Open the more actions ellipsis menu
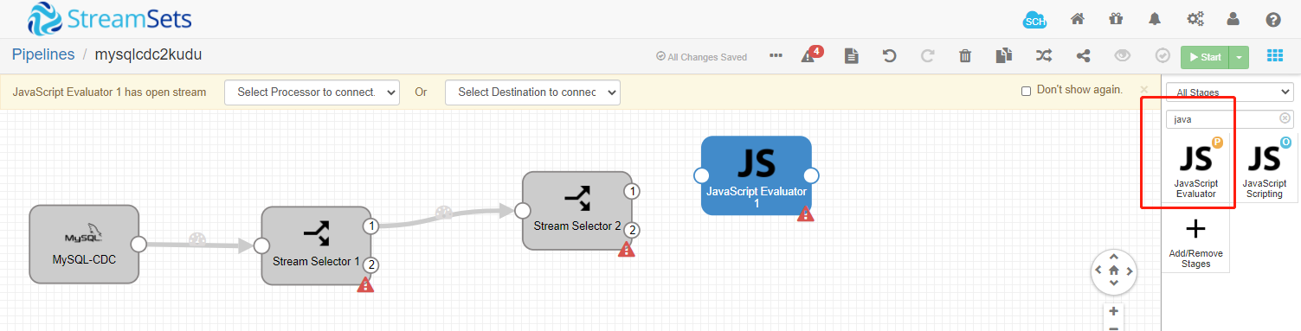Viewport: 1301px width, 331px height. 776,56
